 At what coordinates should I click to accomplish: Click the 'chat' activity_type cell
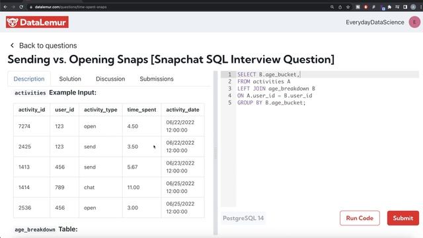[x=100, y=187]
